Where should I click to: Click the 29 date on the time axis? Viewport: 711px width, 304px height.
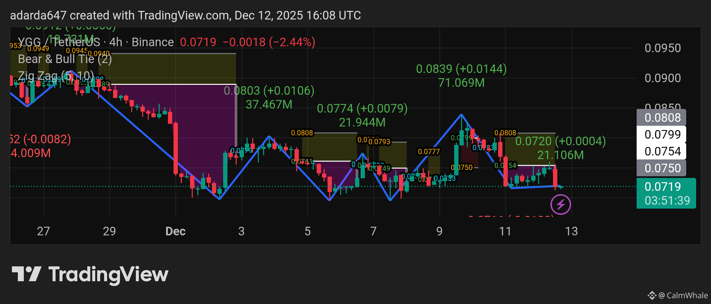tap(109, 231)
